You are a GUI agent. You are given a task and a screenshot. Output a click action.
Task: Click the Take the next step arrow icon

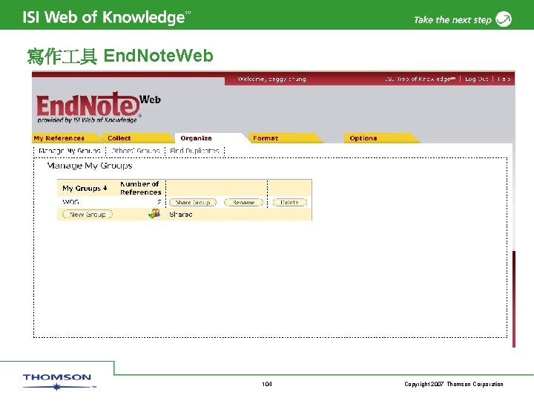pyautogui.click(x=504, y=19)
